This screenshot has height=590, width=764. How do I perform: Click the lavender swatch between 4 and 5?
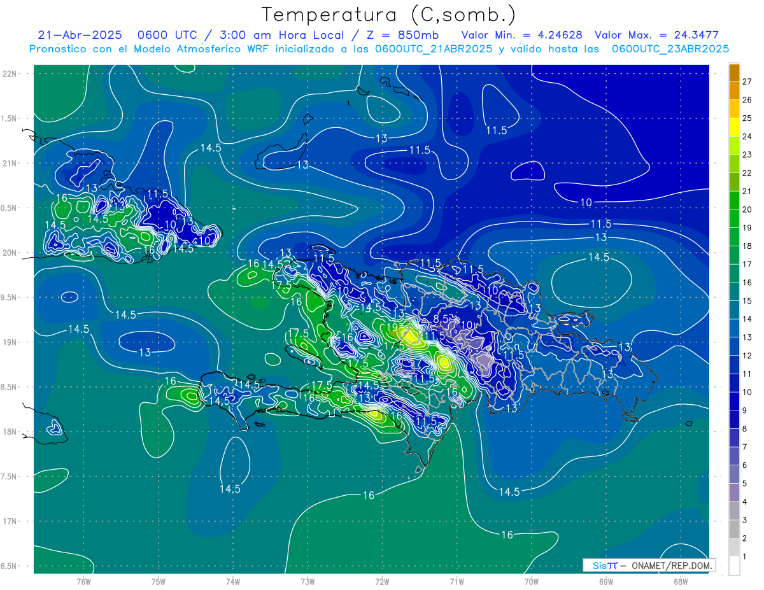(x=734, y=492)
